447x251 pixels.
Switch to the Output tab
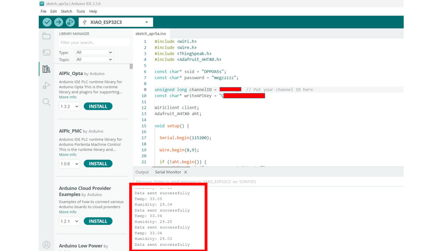coord(142,172)
